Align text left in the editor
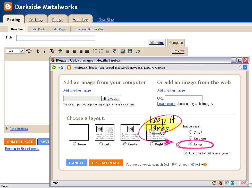The height and width of the screenshot is (188, 252). 68,51
